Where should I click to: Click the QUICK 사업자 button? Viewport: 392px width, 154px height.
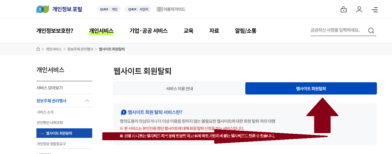click(x=138, y=9)
